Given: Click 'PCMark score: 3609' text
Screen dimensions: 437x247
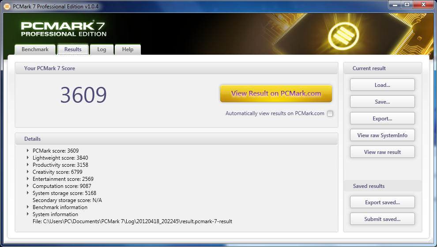Looking at the screenshot, I should pos(56,151).
